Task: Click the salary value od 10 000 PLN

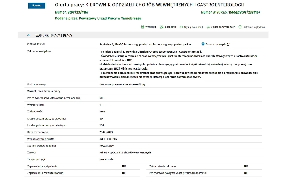Action: (108, 139)
